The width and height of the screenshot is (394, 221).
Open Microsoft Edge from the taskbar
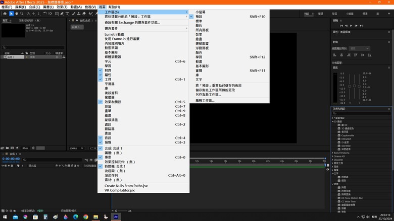click(76, 217)
